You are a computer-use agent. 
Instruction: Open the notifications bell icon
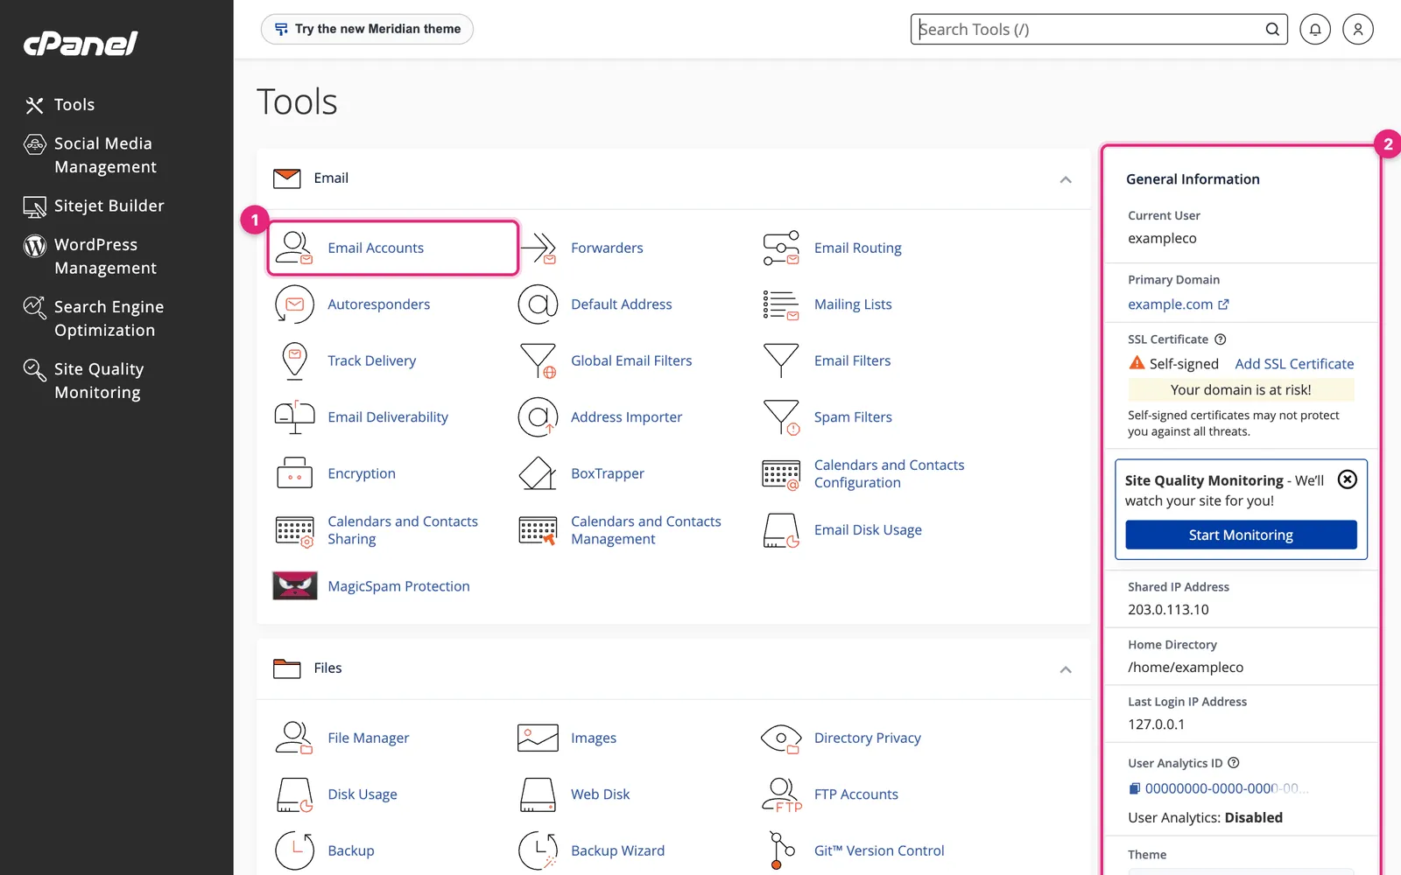(1314, 29)
